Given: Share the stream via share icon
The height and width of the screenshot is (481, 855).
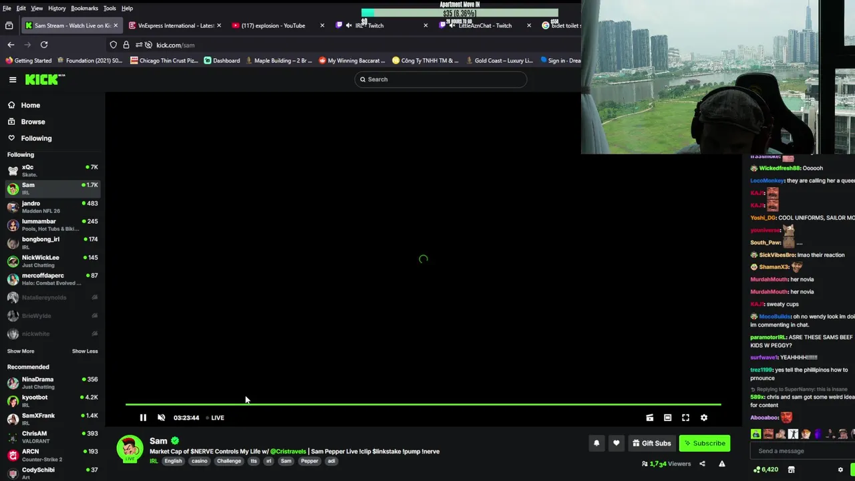Looking at the screenshot, I should pyautogui.click(x=702, y=464).
